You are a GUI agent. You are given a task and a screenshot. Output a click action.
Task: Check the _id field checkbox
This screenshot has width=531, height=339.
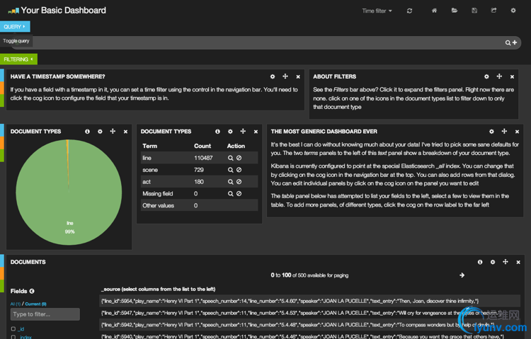click(13, 328)
